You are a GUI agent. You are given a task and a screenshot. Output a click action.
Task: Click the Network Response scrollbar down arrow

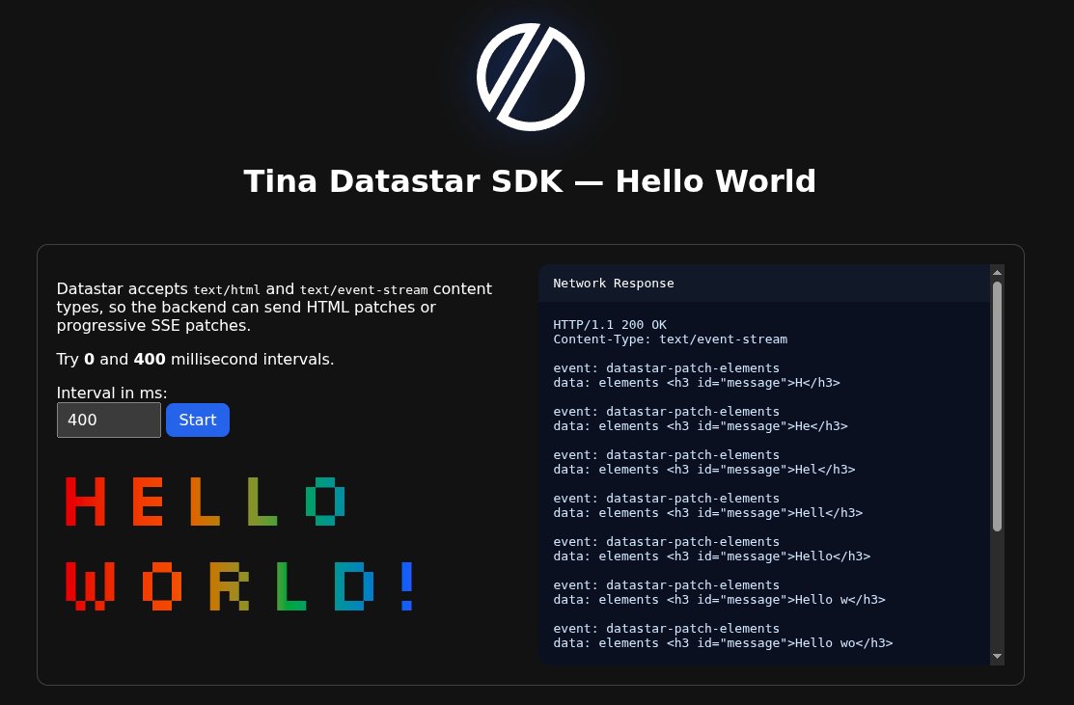(998, 657)
